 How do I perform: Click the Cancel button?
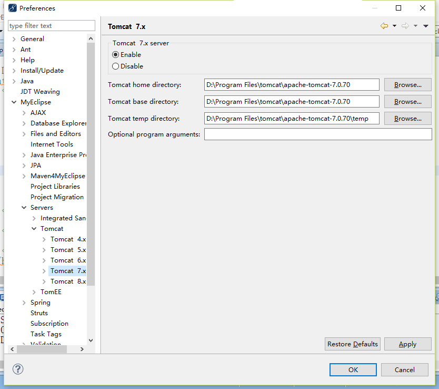(x=405, y=369)
